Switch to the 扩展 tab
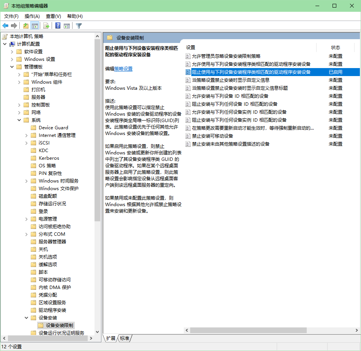Image resolution: width=361 pixels, height=351 pixels. [110, 338]
